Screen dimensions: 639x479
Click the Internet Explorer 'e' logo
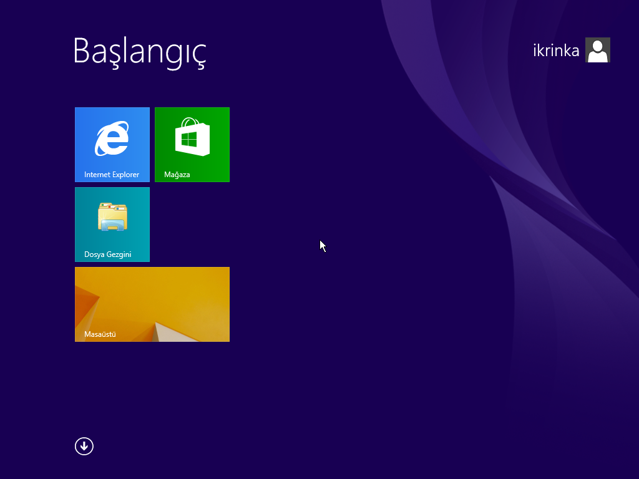(x=112, y=138)
